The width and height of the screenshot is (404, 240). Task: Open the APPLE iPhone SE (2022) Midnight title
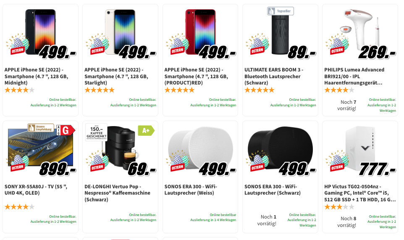[36, 76]
